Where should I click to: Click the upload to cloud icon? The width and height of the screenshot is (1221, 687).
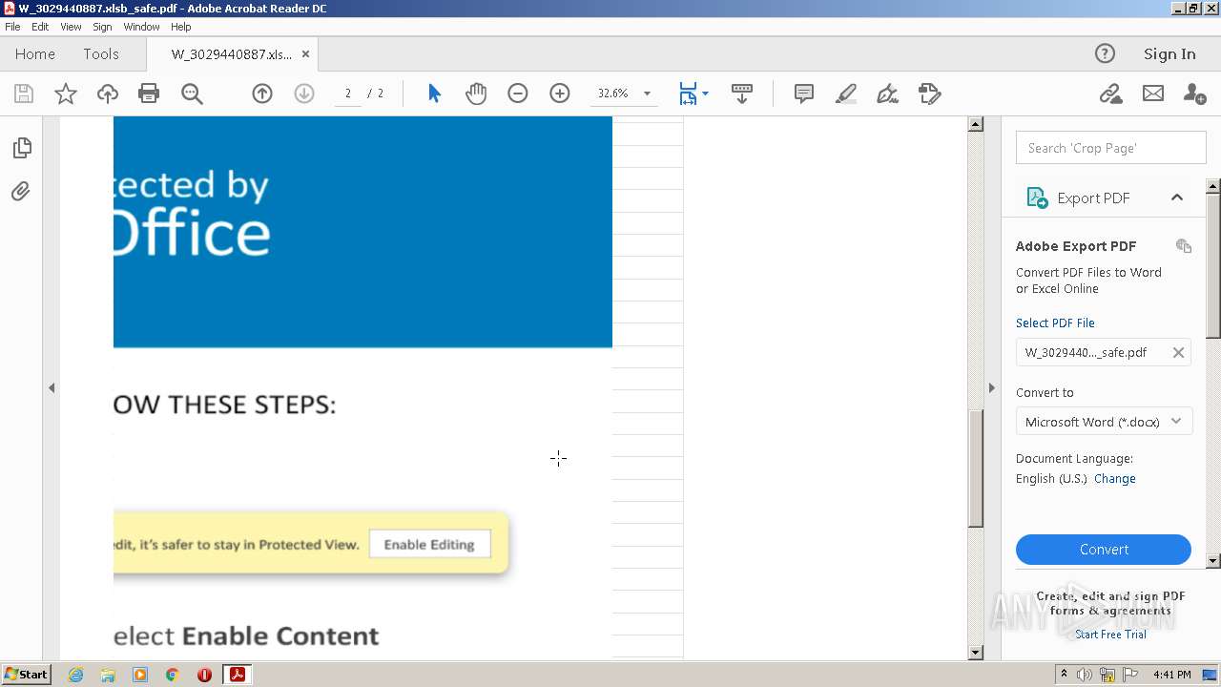[108, 94]
